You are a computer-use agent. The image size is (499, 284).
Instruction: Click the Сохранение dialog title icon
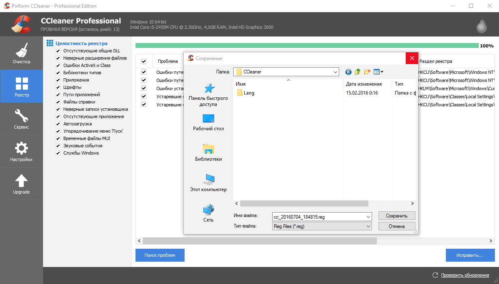pos(191,58)
